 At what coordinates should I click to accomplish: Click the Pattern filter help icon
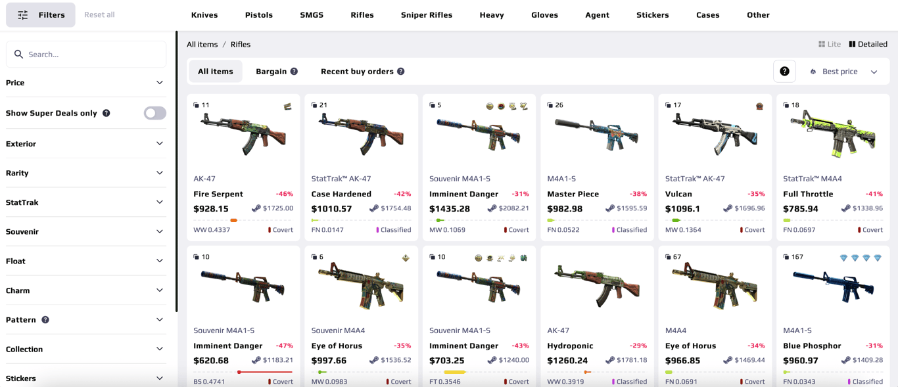coord(45,320)
